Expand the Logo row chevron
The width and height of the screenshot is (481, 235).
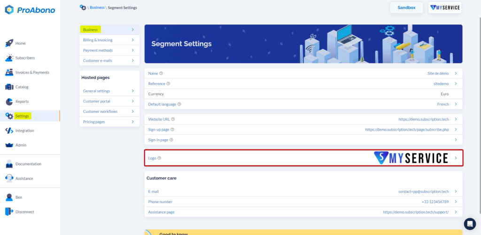tap(456, 158)
